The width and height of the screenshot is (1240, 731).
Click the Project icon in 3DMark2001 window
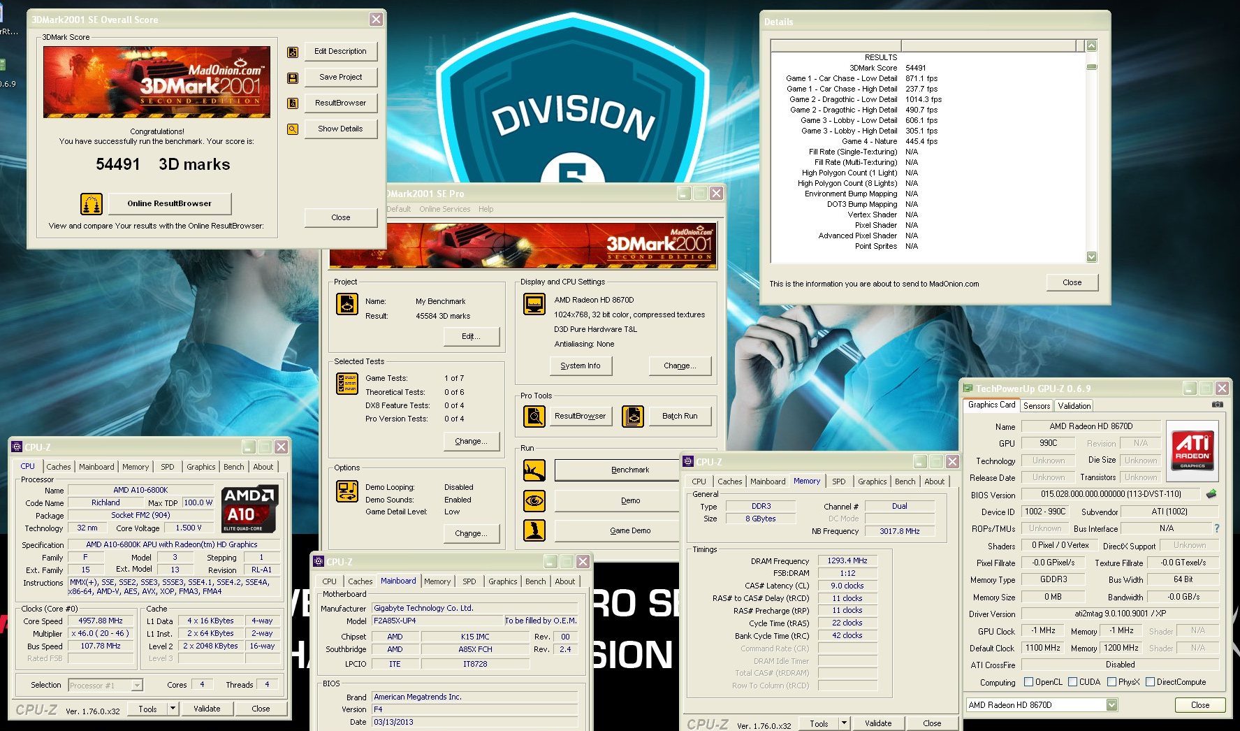(347, 304)
